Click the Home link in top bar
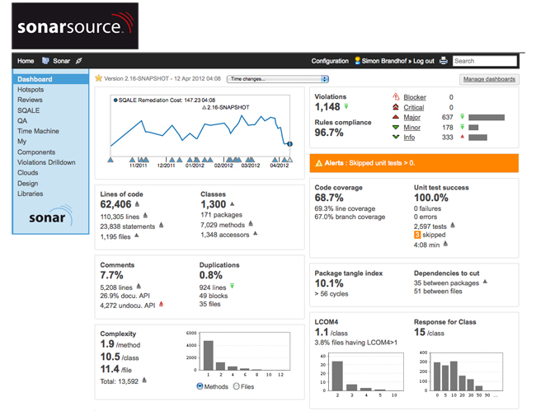 (x=26, y=61)
